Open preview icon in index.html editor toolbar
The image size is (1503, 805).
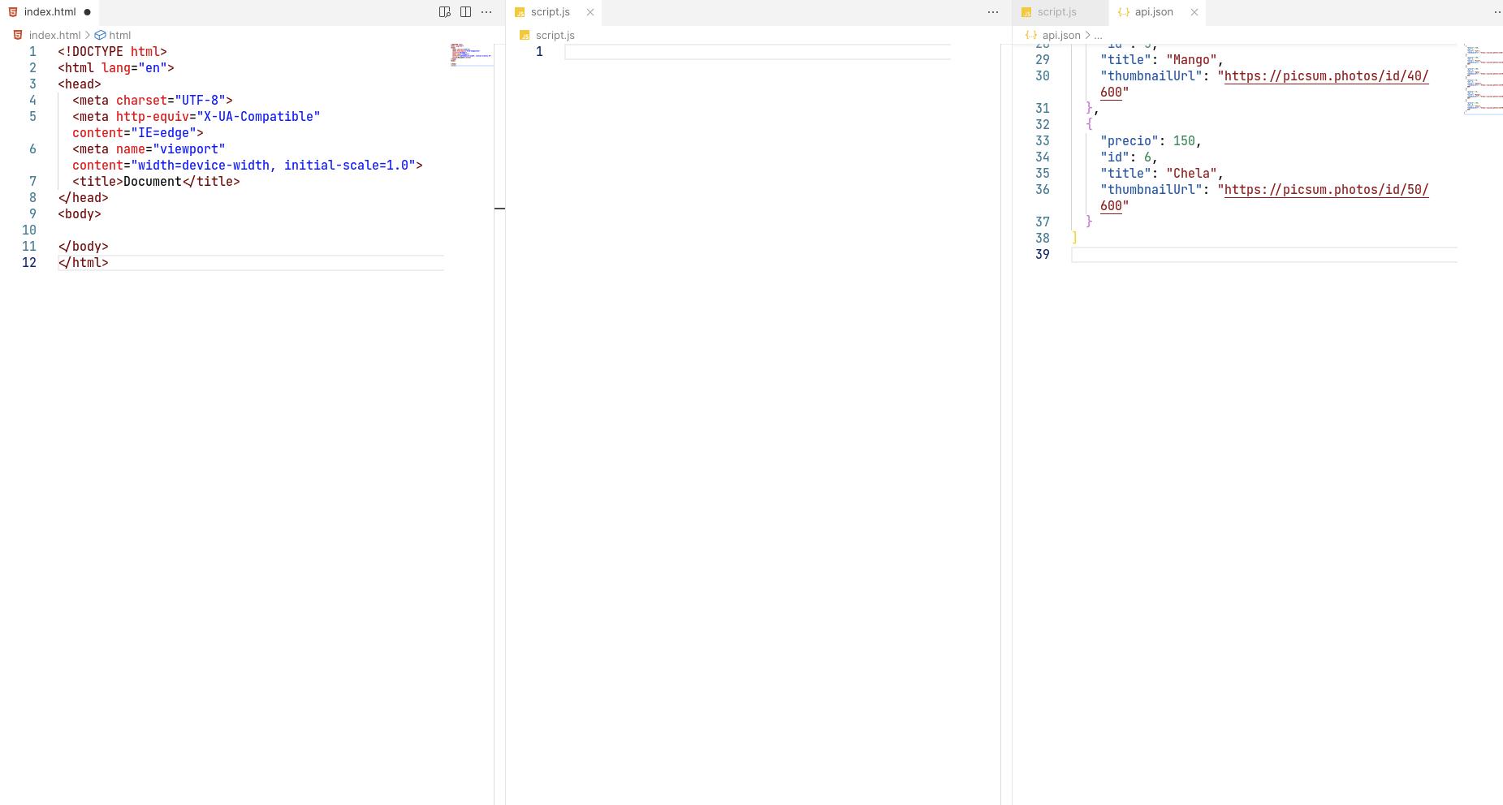(445, 12)
